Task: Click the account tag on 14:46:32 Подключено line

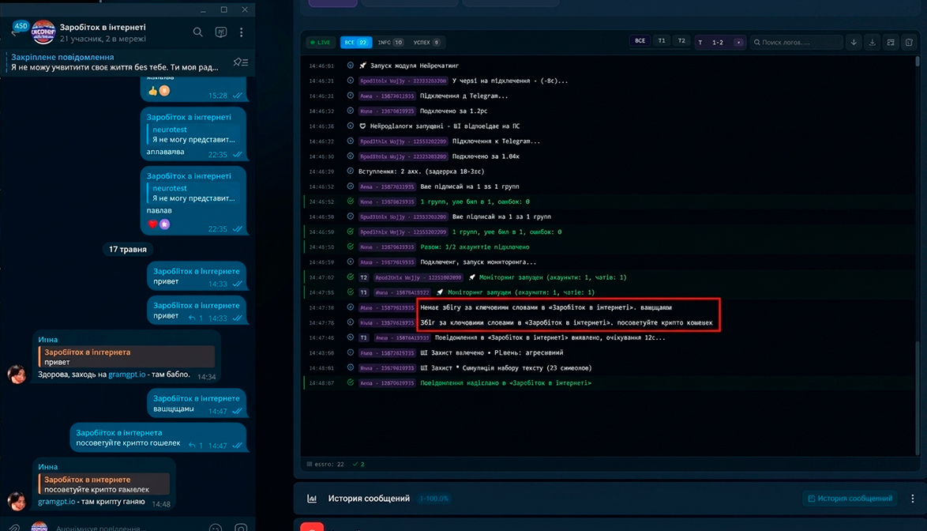Action: [387, 111]
